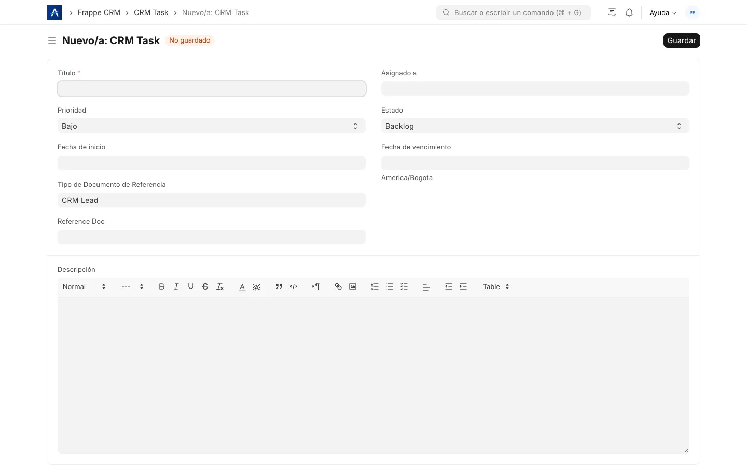The image size is (747, 467).
Task: Click the America/Bogota timezone text
Action: pos(407,177)
